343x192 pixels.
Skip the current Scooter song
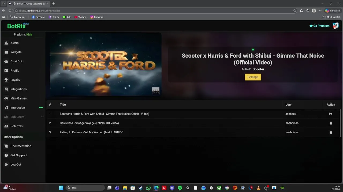(x=331, y=114)
